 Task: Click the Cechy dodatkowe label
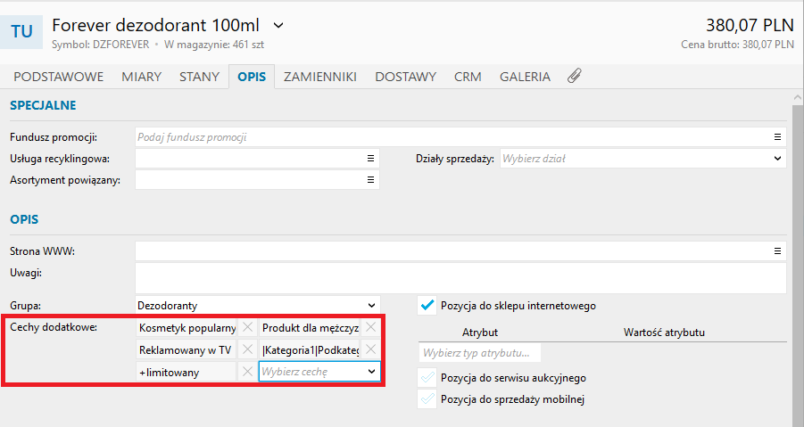(x=54, y=327)
